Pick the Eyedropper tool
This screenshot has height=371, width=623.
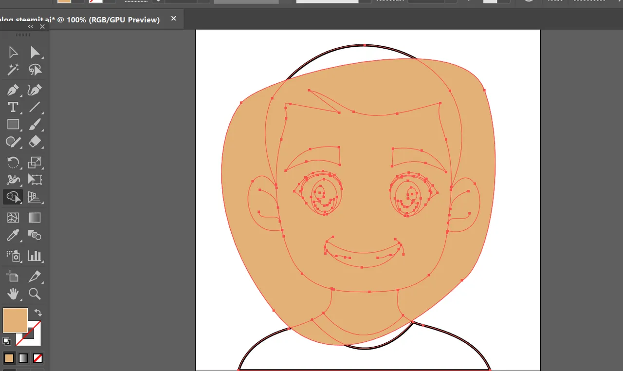[x=13, y=235]
